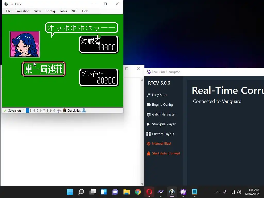Select save slot 4
Image resolution: width=264 pixels, height=198 pixels.
[x=34, y=111]
